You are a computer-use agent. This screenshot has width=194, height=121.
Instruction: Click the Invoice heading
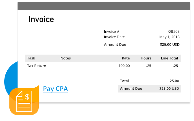pyautogui.click(x=41, y=19)
